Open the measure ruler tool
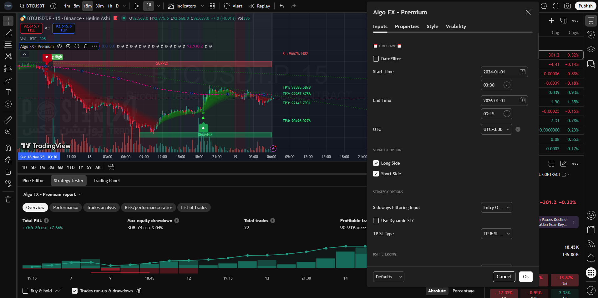 click(x=8, y=120)
